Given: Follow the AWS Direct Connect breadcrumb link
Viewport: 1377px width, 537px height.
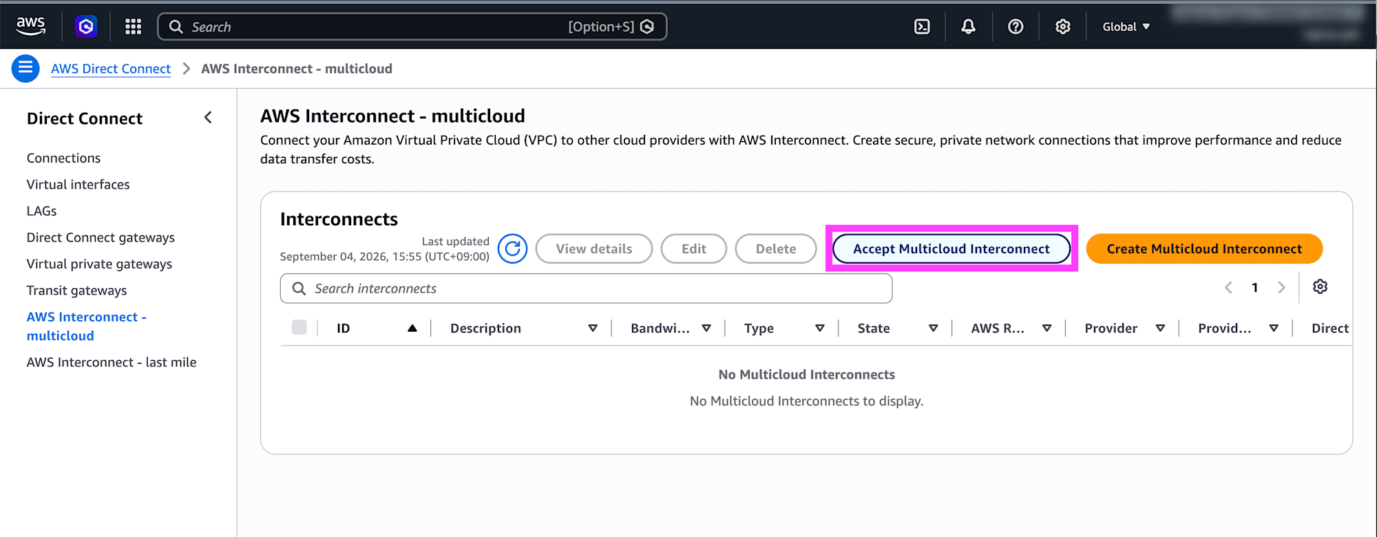Looking at the screenshot, I should click(111, 68).
